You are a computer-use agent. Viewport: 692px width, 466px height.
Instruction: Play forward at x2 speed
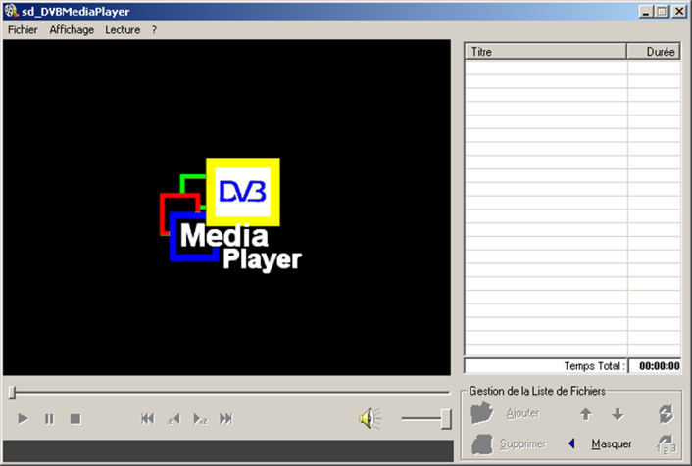200,418
